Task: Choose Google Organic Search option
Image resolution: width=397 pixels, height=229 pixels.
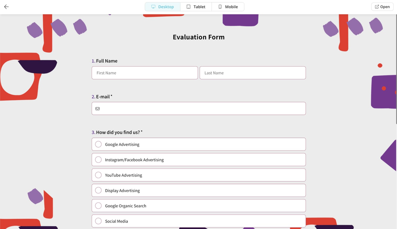Action: (98, 206)
